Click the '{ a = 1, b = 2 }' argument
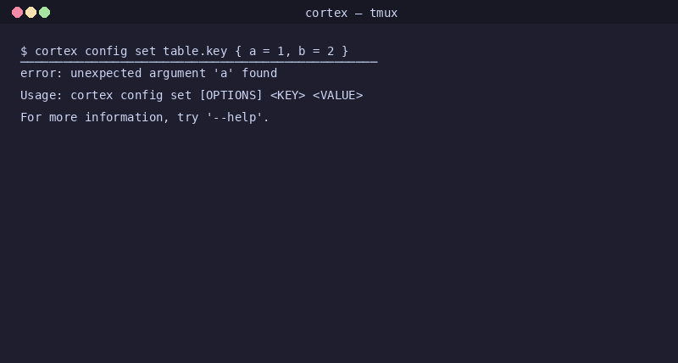 tap(292, 51)
